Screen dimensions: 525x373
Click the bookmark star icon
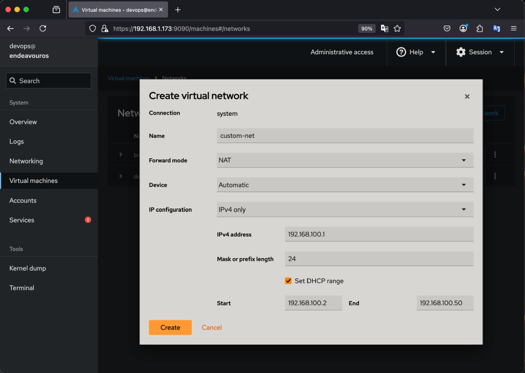pyautogui.click(x=397, y=29)
